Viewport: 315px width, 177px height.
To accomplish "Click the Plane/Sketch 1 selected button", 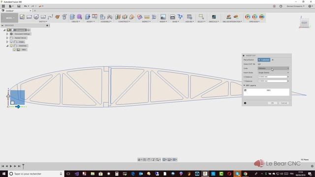I will (264, 60).
